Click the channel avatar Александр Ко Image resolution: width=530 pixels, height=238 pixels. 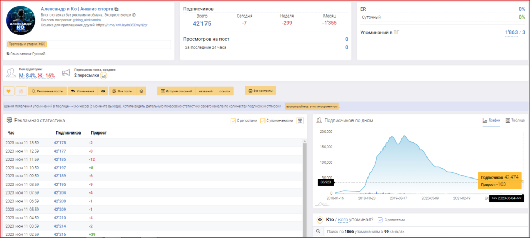pyautogui.click(x=20, y=24)
